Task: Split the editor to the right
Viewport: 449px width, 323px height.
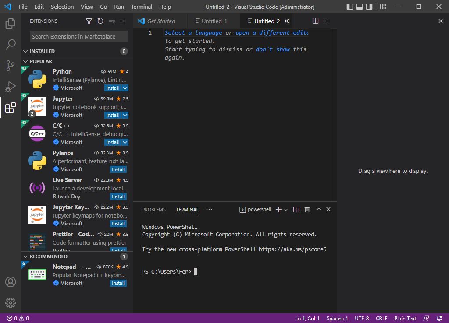Action: coord(315,21)
